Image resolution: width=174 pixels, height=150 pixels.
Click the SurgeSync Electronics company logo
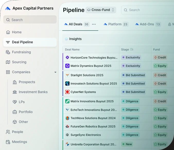pyautogui.click(x=67, y=135)
